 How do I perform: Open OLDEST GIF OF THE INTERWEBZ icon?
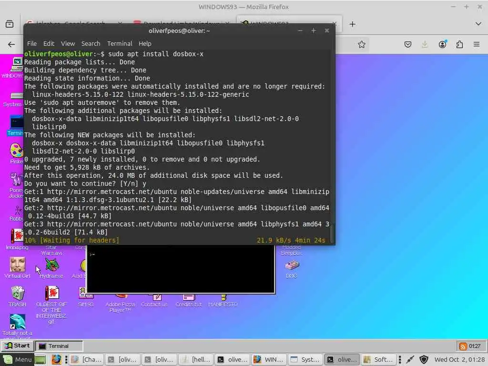(x=51, y=305)
